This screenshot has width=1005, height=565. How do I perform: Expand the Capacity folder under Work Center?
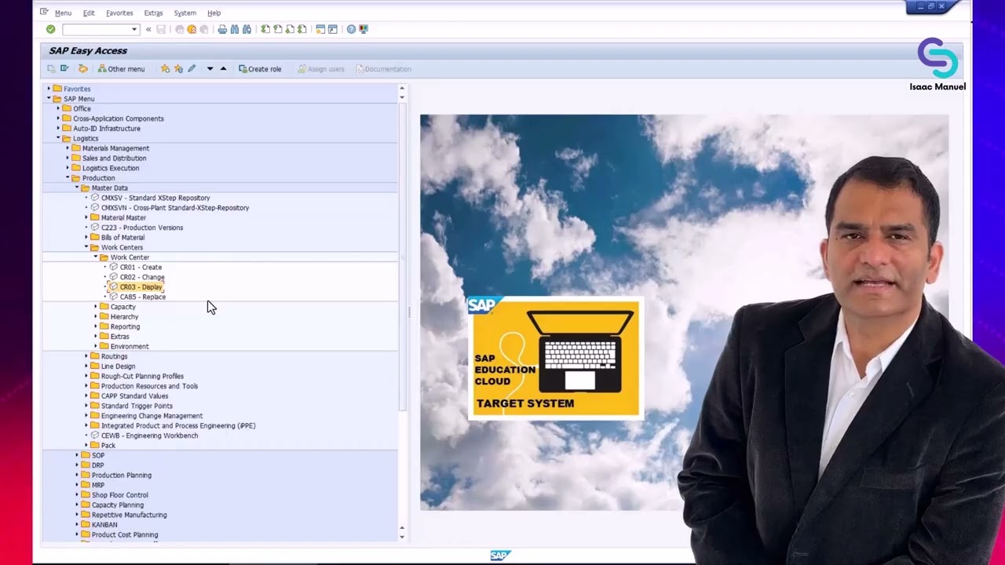pyautogui.click(x=96, y=307)
